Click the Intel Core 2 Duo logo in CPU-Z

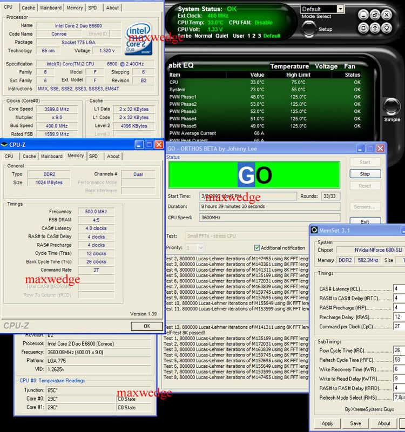(x=139, y=39)
